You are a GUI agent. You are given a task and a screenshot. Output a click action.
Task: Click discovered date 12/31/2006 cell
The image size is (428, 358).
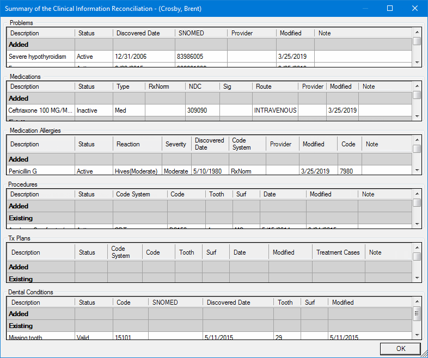144,57
